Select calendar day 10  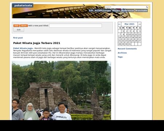129,35
